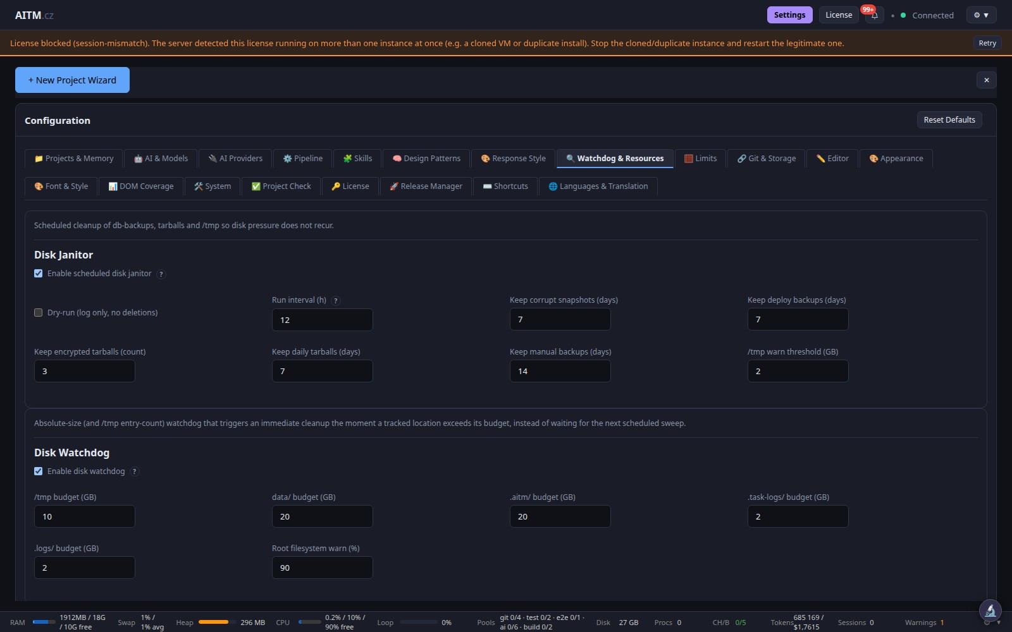Screen dimensions: 1012x632
Task: Enable Dry-run (log only, no deletions)
Action: tap(39, 313)
